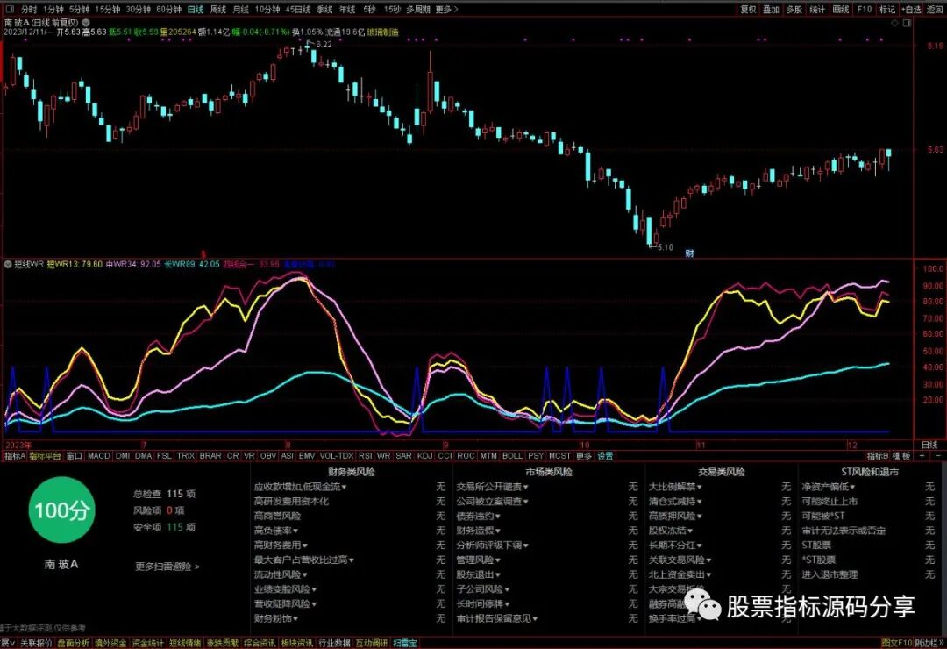
Task: Select the 月线 monthly period
Action: (240, 10)
